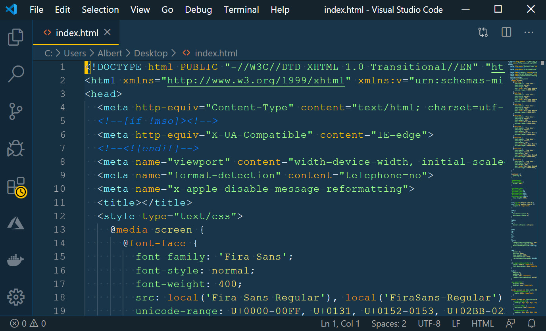Click @media screen on line 13
The height and width of the screenshot is (331, 546).
click(x=151, y=230)
